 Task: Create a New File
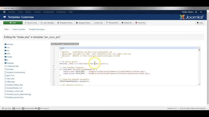click(98, 23)
